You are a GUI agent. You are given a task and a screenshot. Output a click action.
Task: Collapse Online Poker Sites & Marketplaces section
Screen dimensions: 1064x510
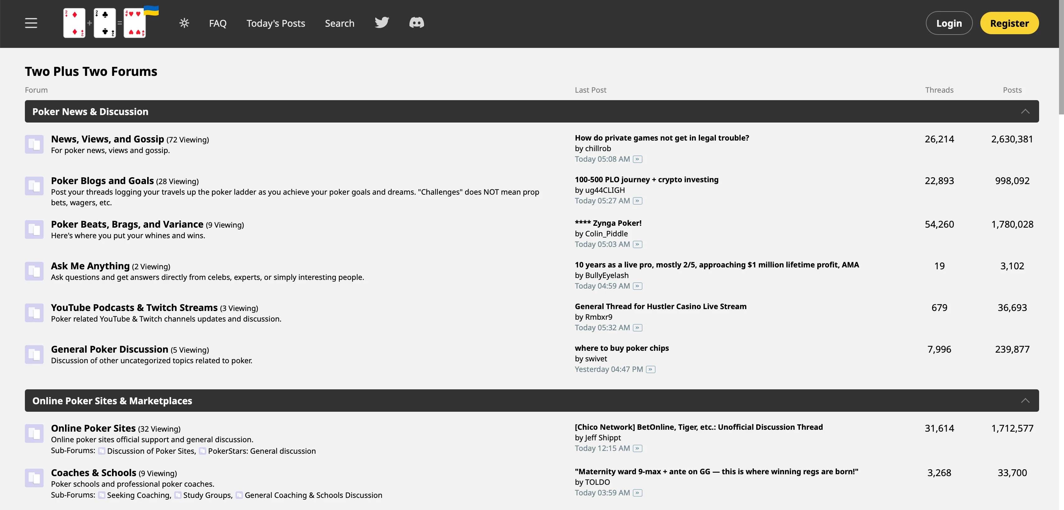click(x=1025, y=401)
